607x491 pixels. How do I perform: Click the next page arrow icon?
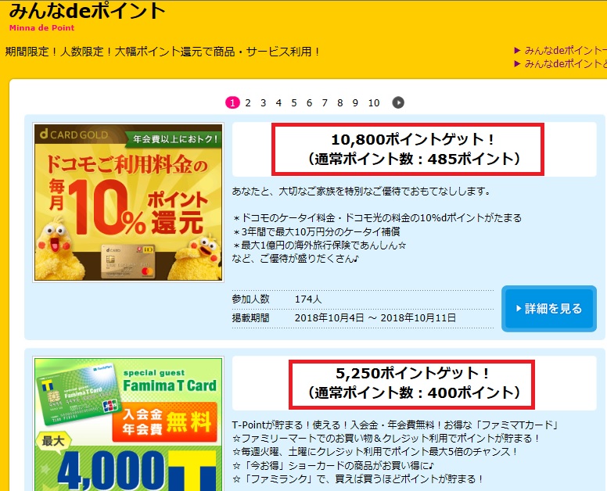398,102
